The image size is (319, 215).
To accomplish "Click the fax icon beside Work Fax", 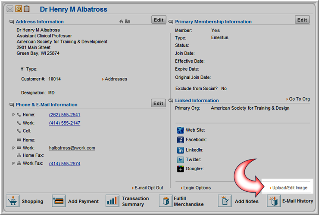I will [x=19, y=163].
